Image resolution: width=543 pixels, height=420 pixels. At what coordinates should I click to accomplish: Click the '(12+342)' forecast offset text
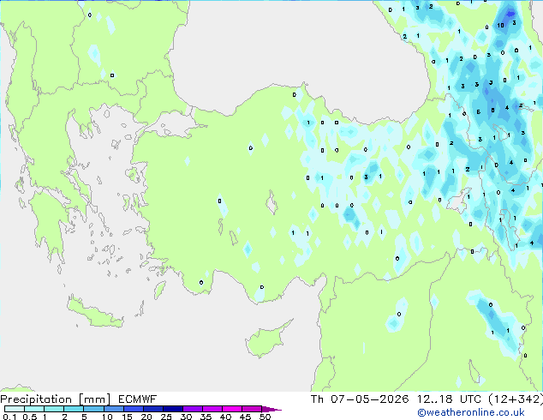pos(516,399)
